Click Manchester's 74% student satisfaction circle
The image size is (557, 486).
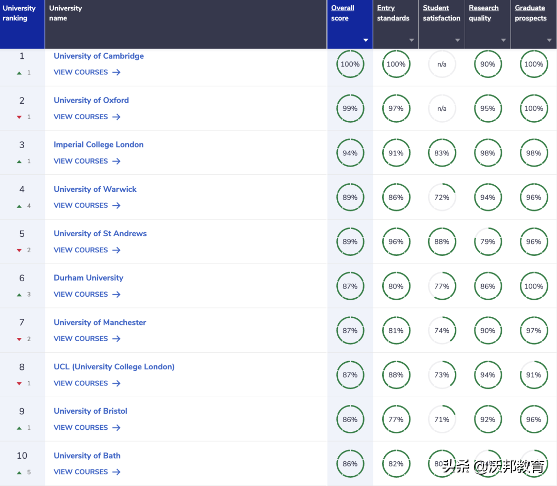[441, 330]
